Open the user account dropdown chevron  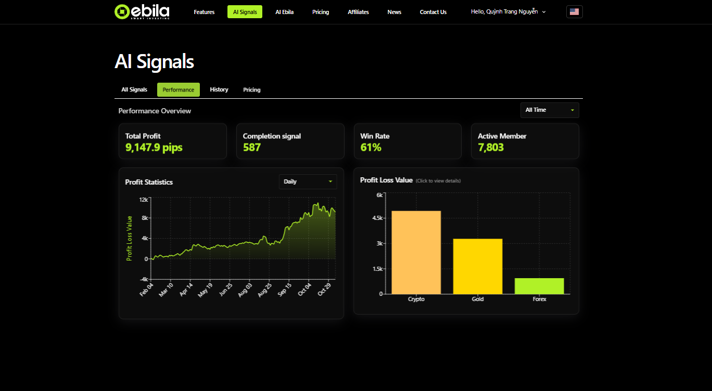[544, 12]
